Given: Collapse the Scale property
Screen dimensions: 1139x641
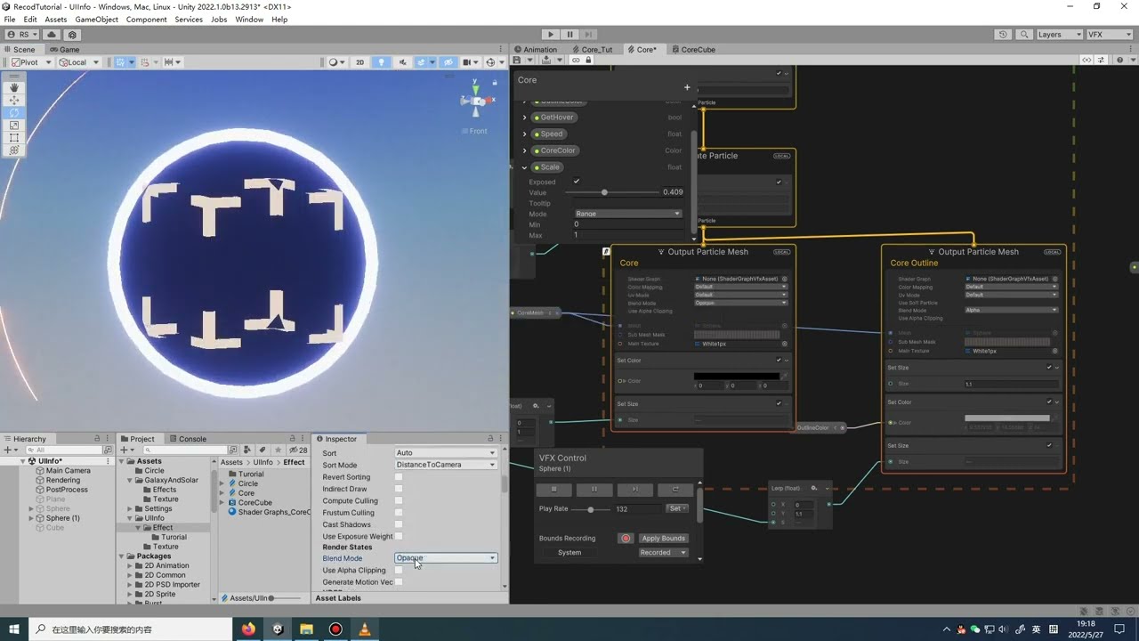Looking at the screenshot, I should (525, 167).
